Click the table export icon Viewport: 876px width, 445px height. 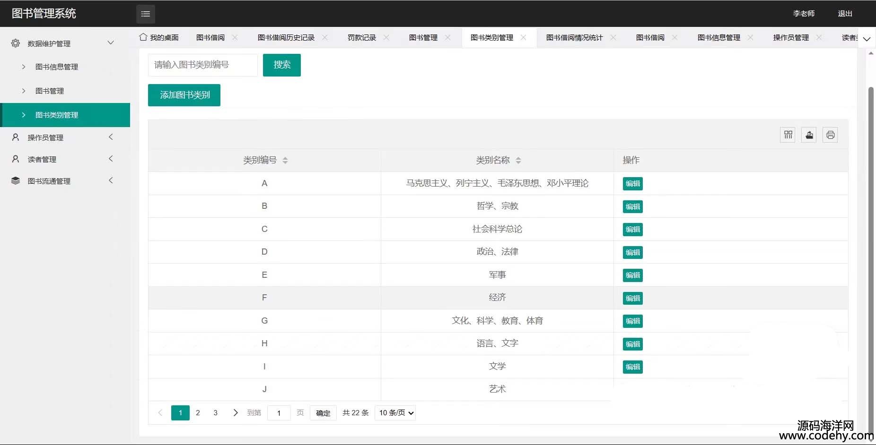[x=809, y=135]
